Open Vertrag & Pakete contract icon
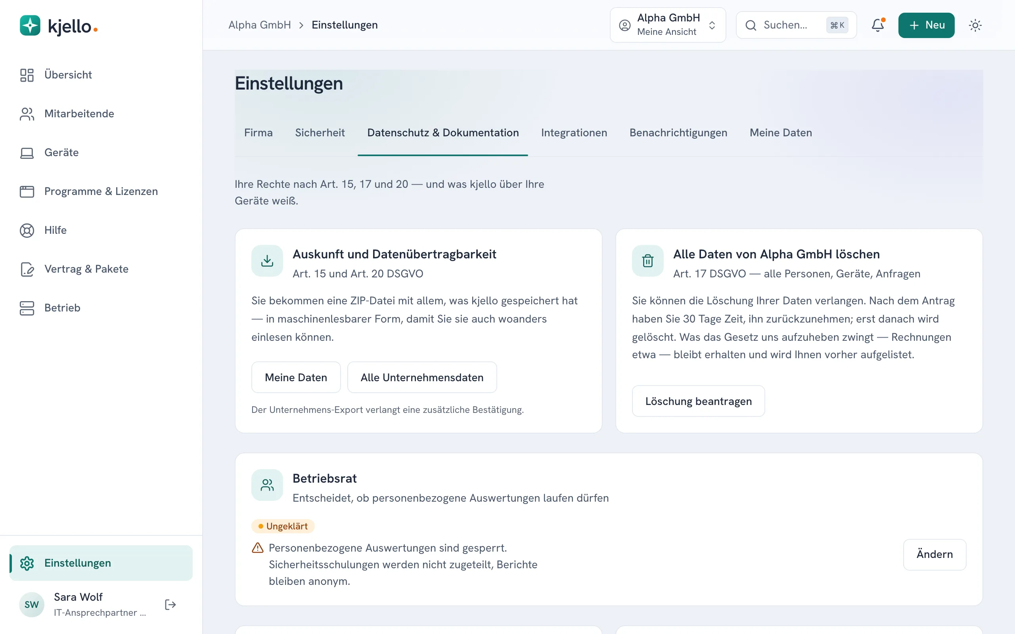This screenshot has height=634, width=1015. coord(27,269)
